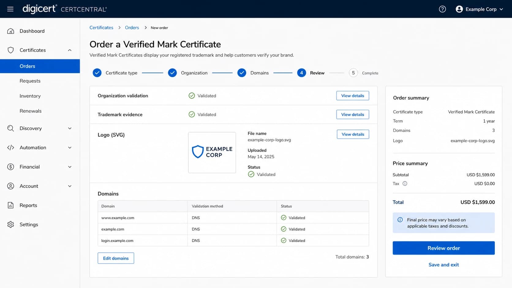This screenshot has height=288, width=512.
Task: Expand the Account menu chevron
Action: click(70, 186)
